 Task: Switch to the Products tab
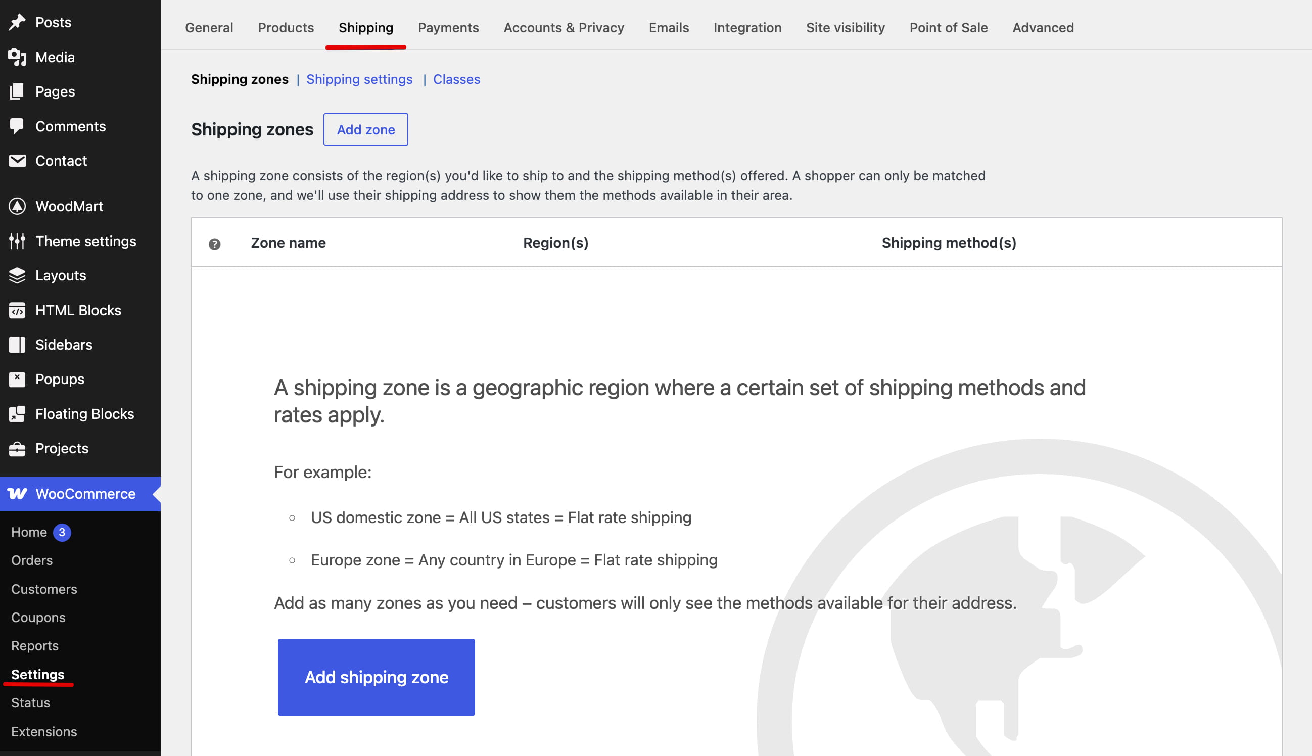tap(286, 27)
